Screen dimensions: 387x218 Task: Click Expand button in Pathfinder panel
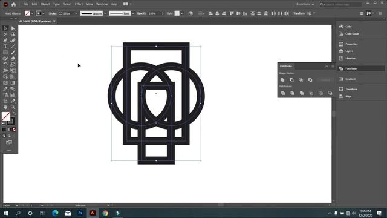pyautogui.click(x=325, y=80)
